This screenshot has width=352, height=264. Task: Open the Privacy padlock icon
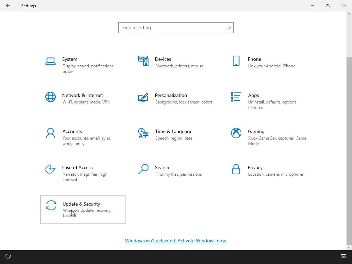[x=236, y=169]
